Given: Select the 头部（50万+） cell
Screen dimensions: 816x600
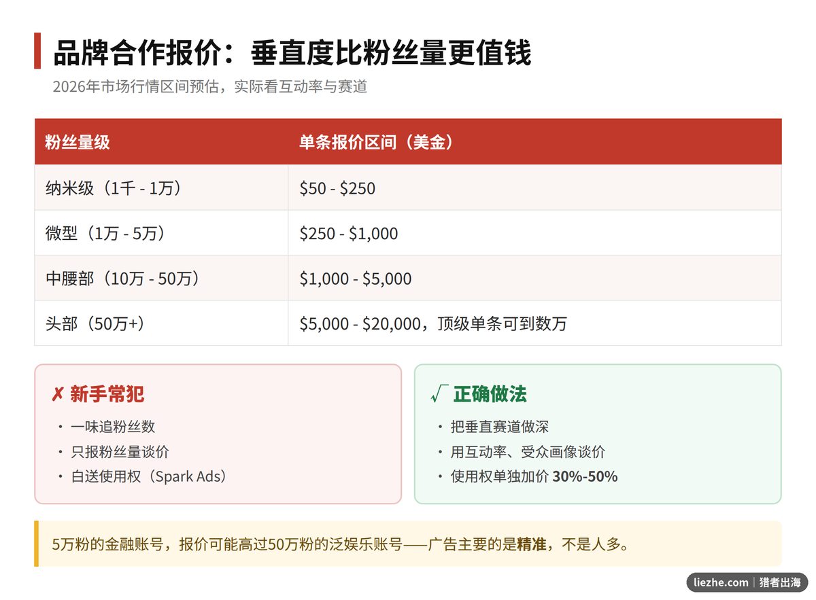Looking at the screenshot, I should 161,323.
